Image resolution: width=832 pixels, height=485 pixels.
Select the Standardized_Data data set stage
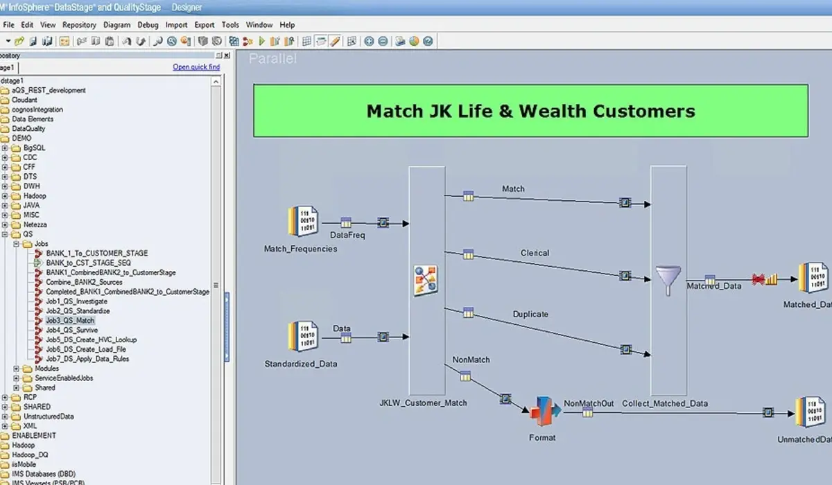click(303, 337)
